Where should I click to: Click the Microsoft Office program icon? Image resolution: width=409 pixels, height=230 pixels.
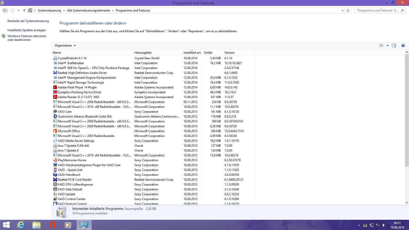pyautogui.click(x=55, y=131)
